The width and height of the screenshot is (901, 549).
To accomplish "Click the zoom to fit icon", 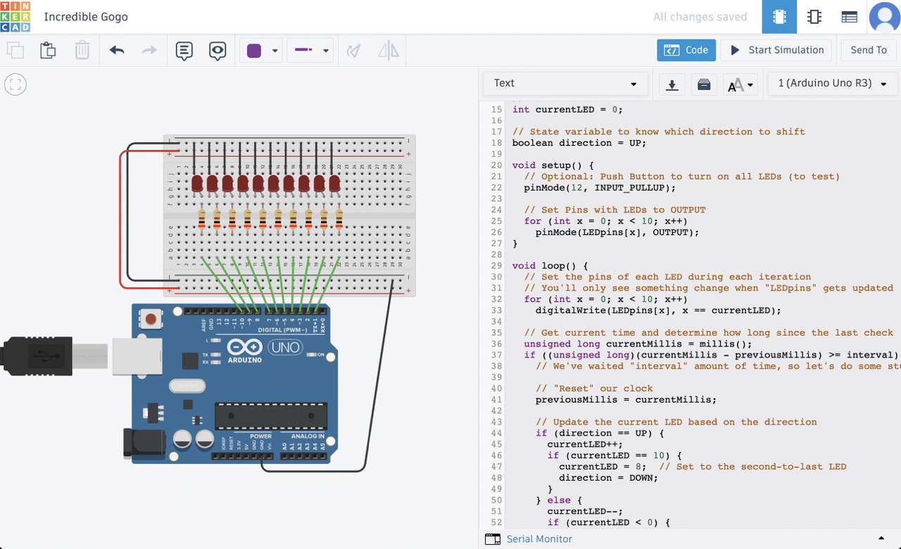I will 15,85.
